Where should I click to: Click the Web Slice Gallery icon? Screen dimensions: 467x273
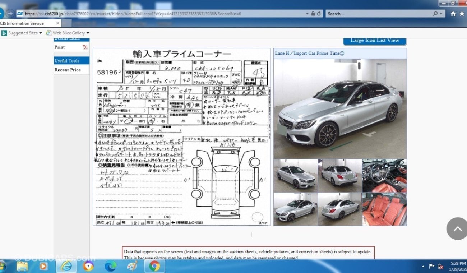(x=49, y=33)
